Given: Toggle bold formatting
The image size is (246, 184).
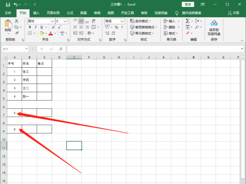Looking at the screenshot, I should (x=30, y=27).
